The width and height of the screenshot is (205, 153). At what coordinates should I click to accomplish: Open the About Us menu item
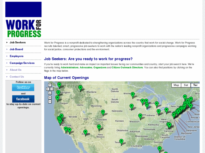(x=16, y=70)
